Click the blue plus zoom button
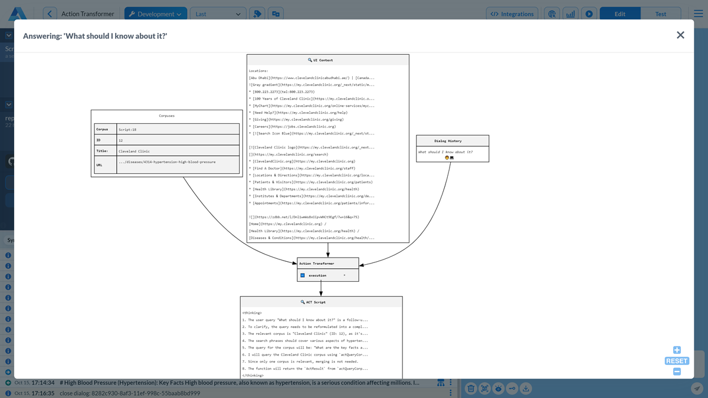 pyautogui.click(x=676, y=348)
